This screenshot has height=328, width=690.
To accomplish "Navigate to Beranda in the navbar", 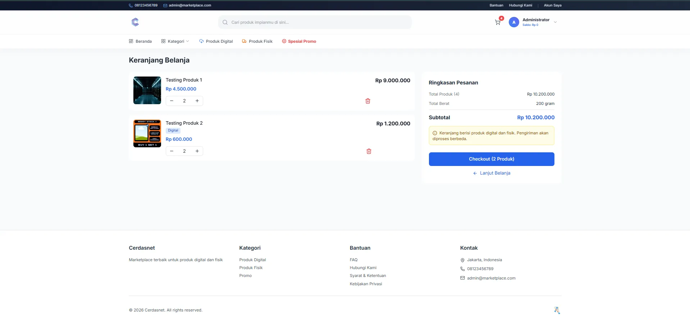I will pyautogui.click(x=140, y=41).
